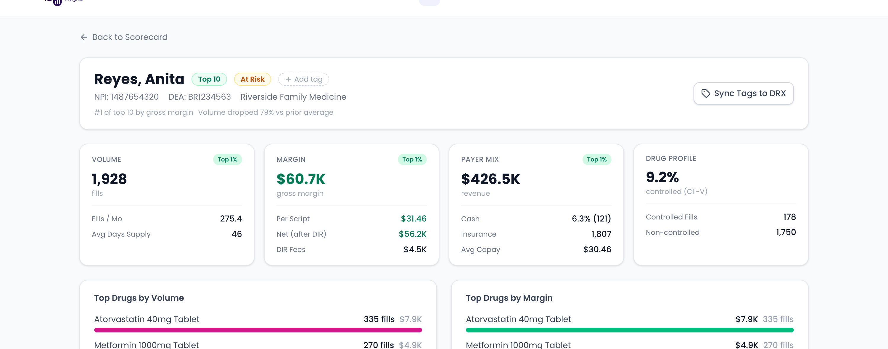This screenshot has height=349, width=888.
Task: Click the VOLUME card heading
Action: pyautogui.click(x=107, y=159)
